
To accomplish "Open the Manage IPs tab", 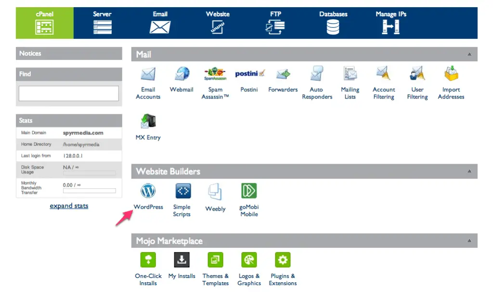I will coord(391,23).
